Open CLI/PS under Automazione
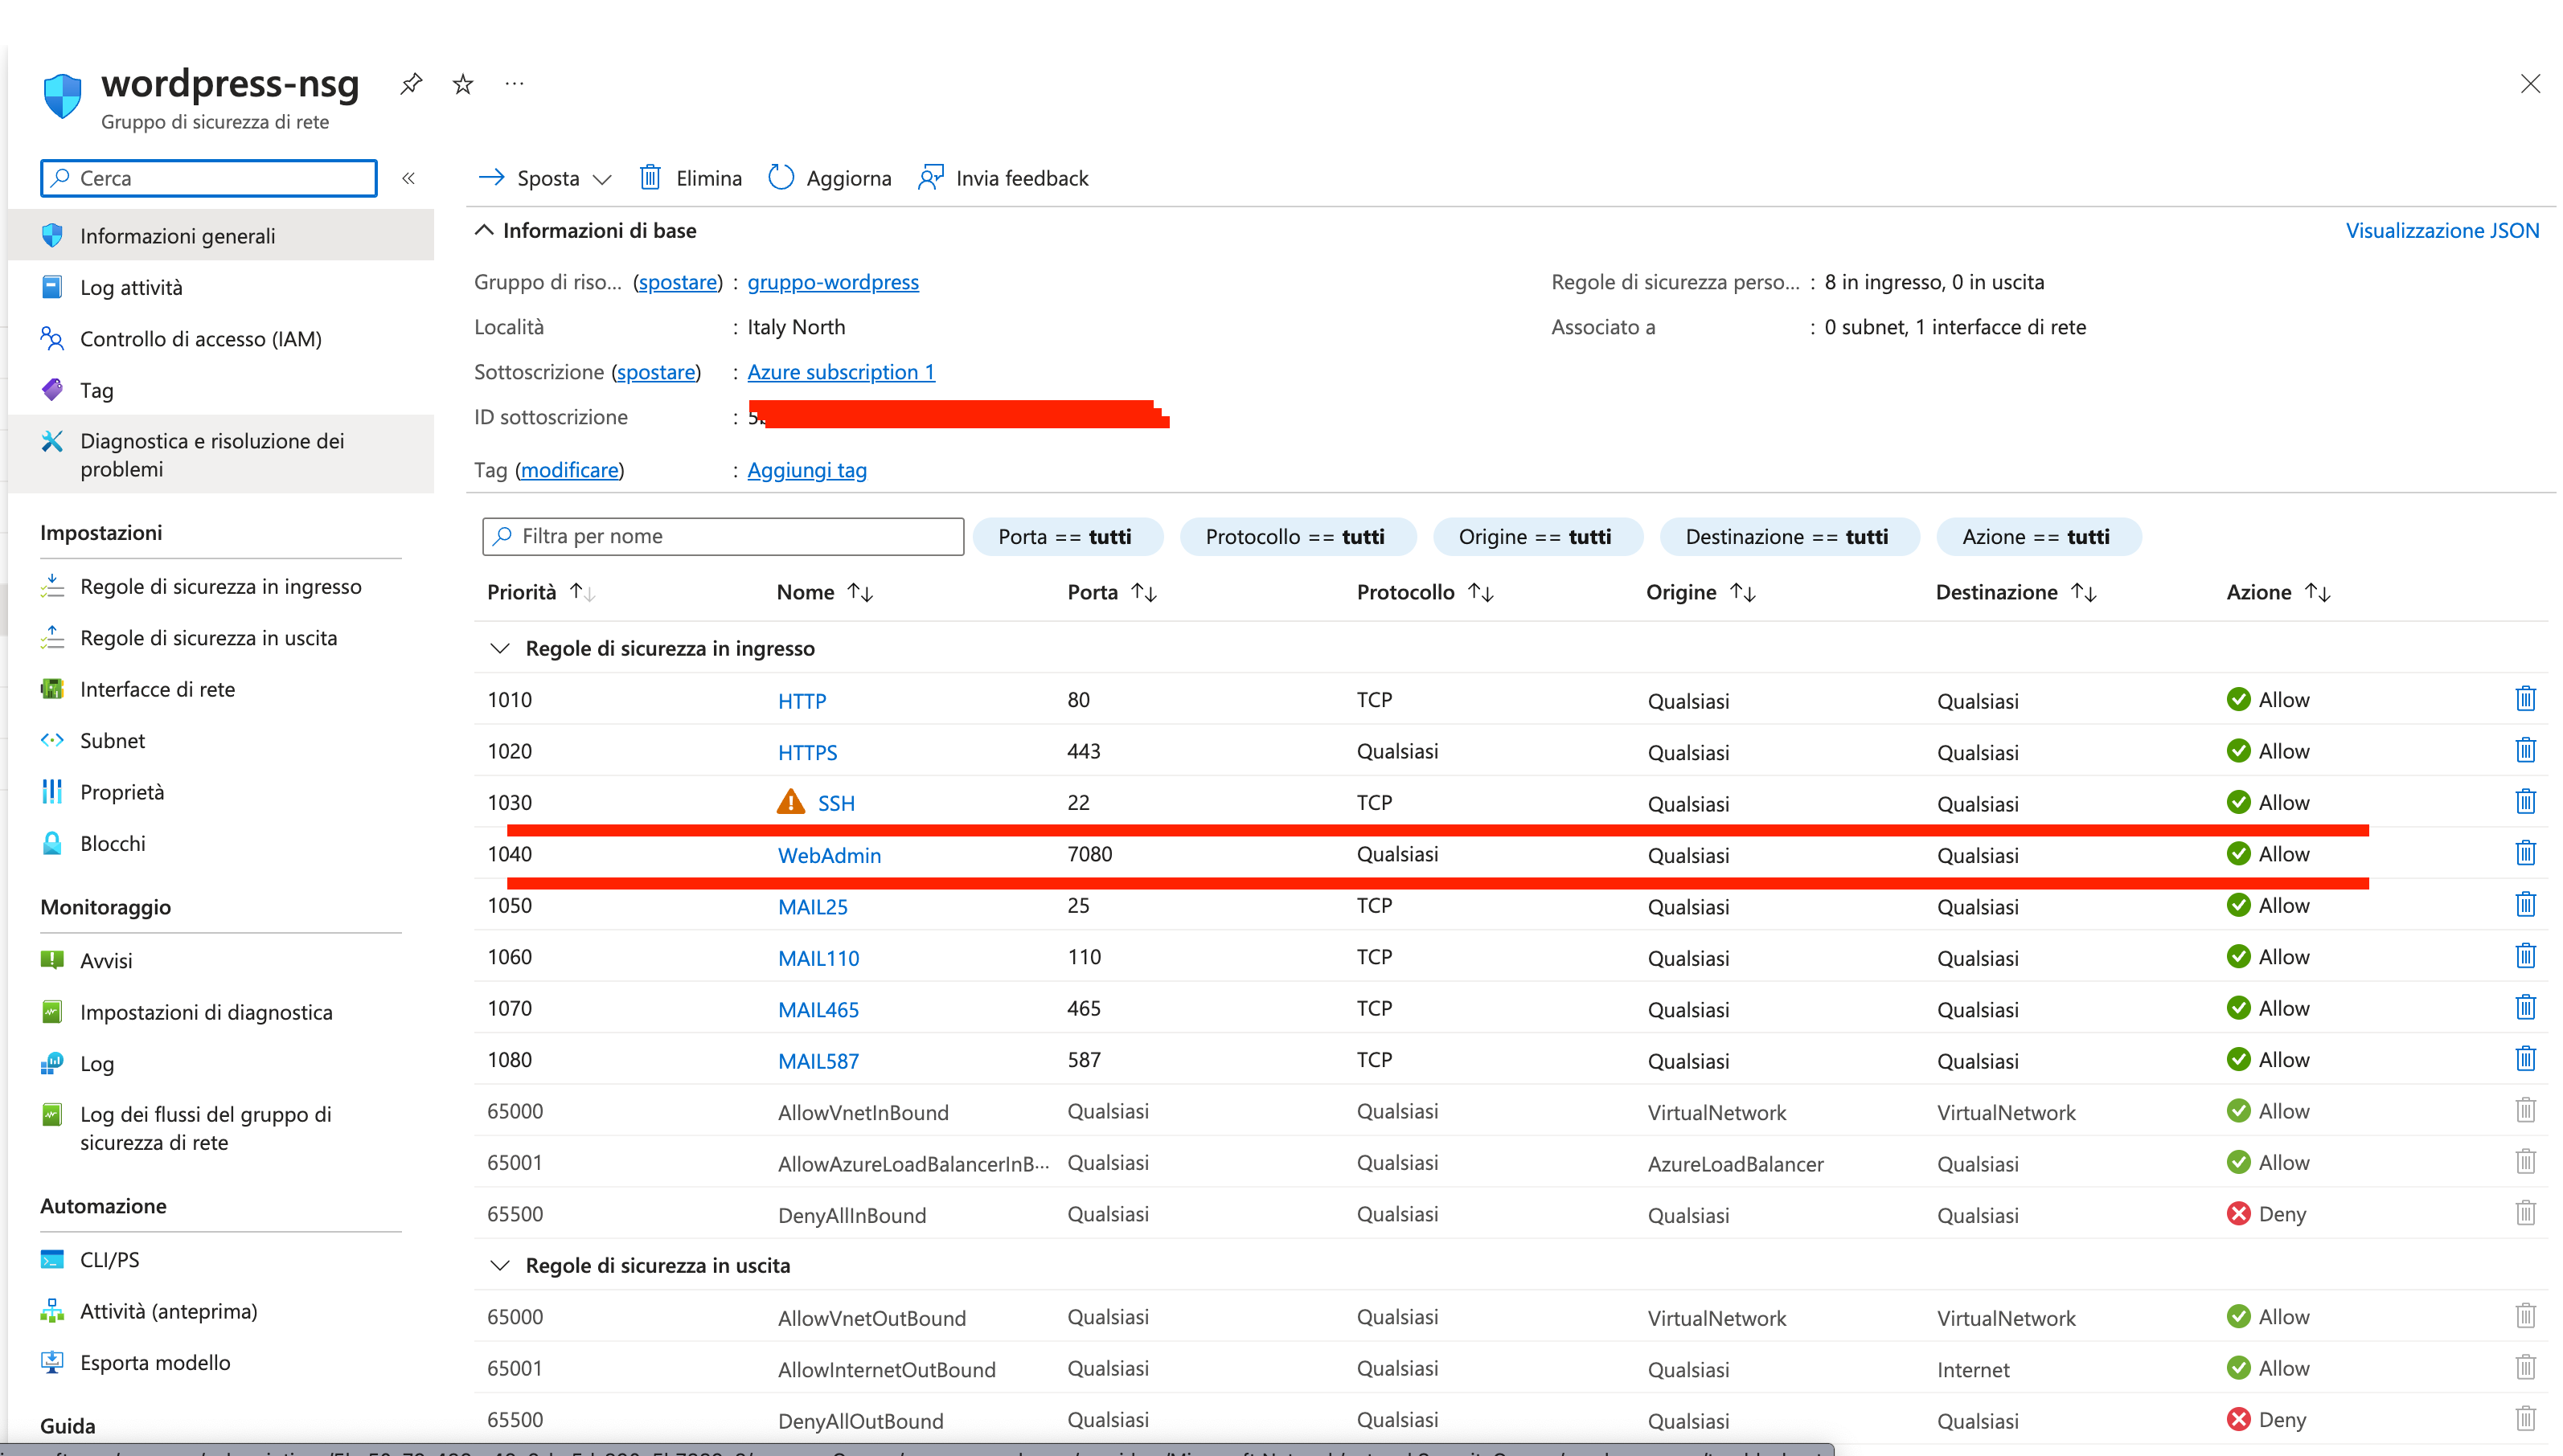Viewport: 2563px width, 1456px height. pyautogui.click(x=221, y=1259)
